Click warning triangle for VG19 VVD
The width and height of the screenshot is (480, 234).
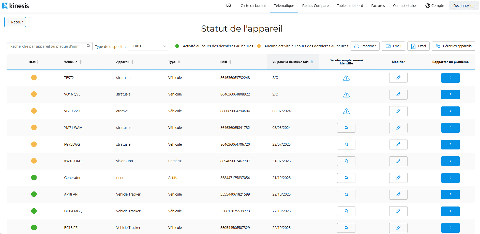(346, 111)
